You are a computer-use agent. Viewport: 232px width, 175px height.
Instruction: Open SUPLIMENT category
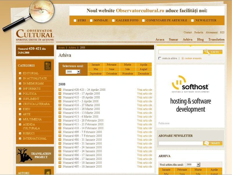(x=31, y=99)
